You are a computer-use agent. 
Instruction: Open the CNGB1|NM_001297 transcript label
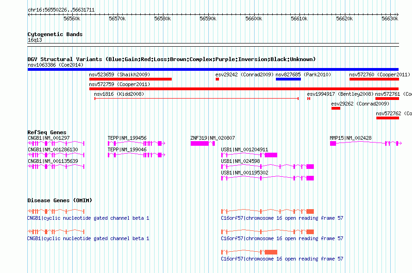click(x=49, y=138)
